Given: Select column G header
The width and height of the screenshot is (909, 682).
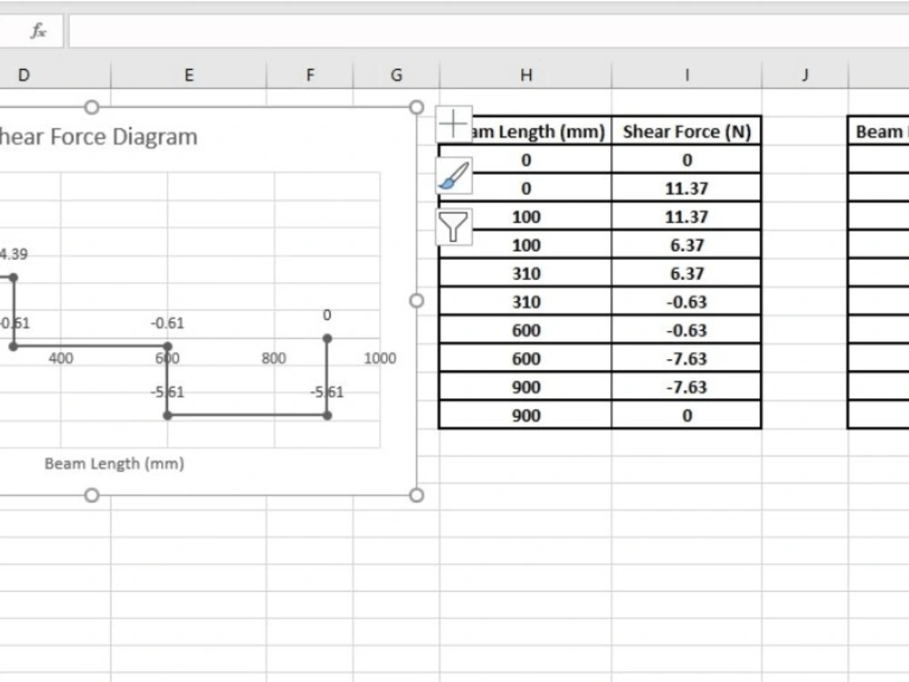Looking at the screenshot, I should [396, 75].
